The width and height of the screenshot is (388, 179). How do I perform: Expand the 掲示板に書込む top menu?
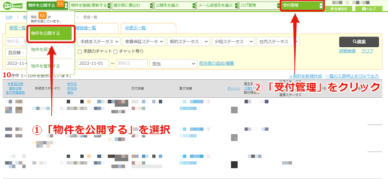(x=132, y=5)
